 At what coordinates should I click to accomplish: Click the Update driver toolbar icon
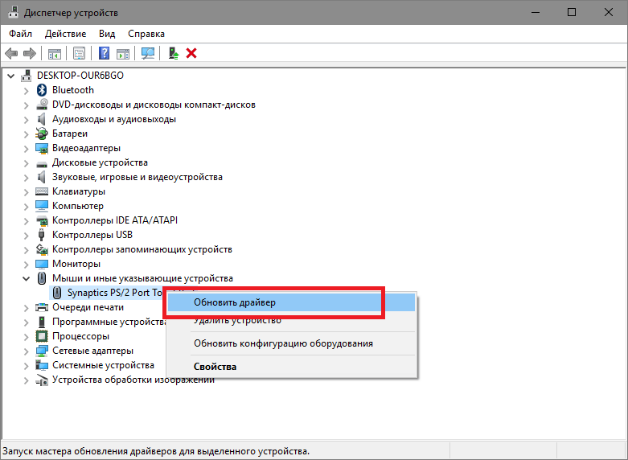point(173,53)
